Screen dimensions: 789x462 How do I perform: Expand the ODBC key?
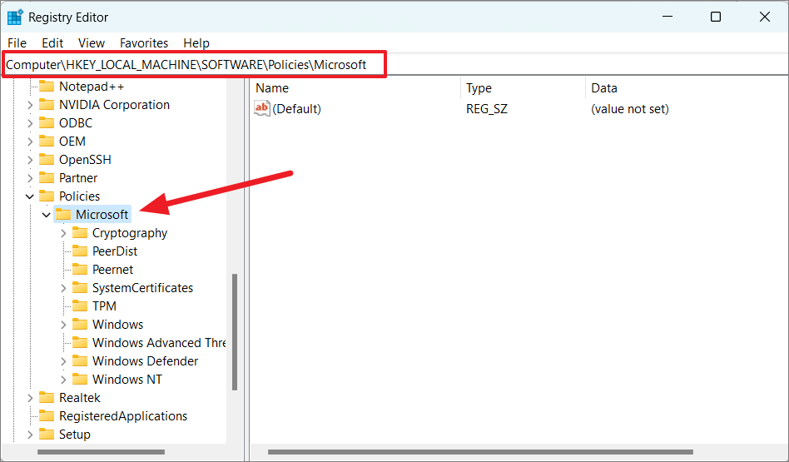(x=30, y=123)
